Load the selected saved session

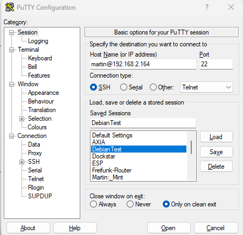pos(216,137)
